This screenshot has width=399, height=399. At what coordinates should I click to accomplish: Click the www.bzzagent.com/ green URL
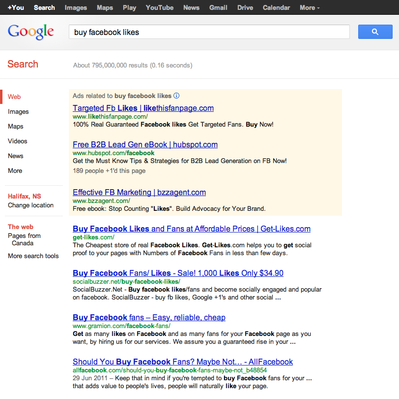[102, 201]
